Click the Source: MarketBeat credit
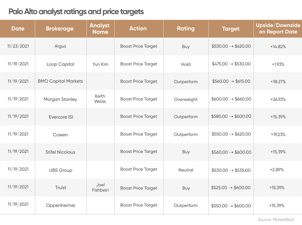 coord(276,220)
